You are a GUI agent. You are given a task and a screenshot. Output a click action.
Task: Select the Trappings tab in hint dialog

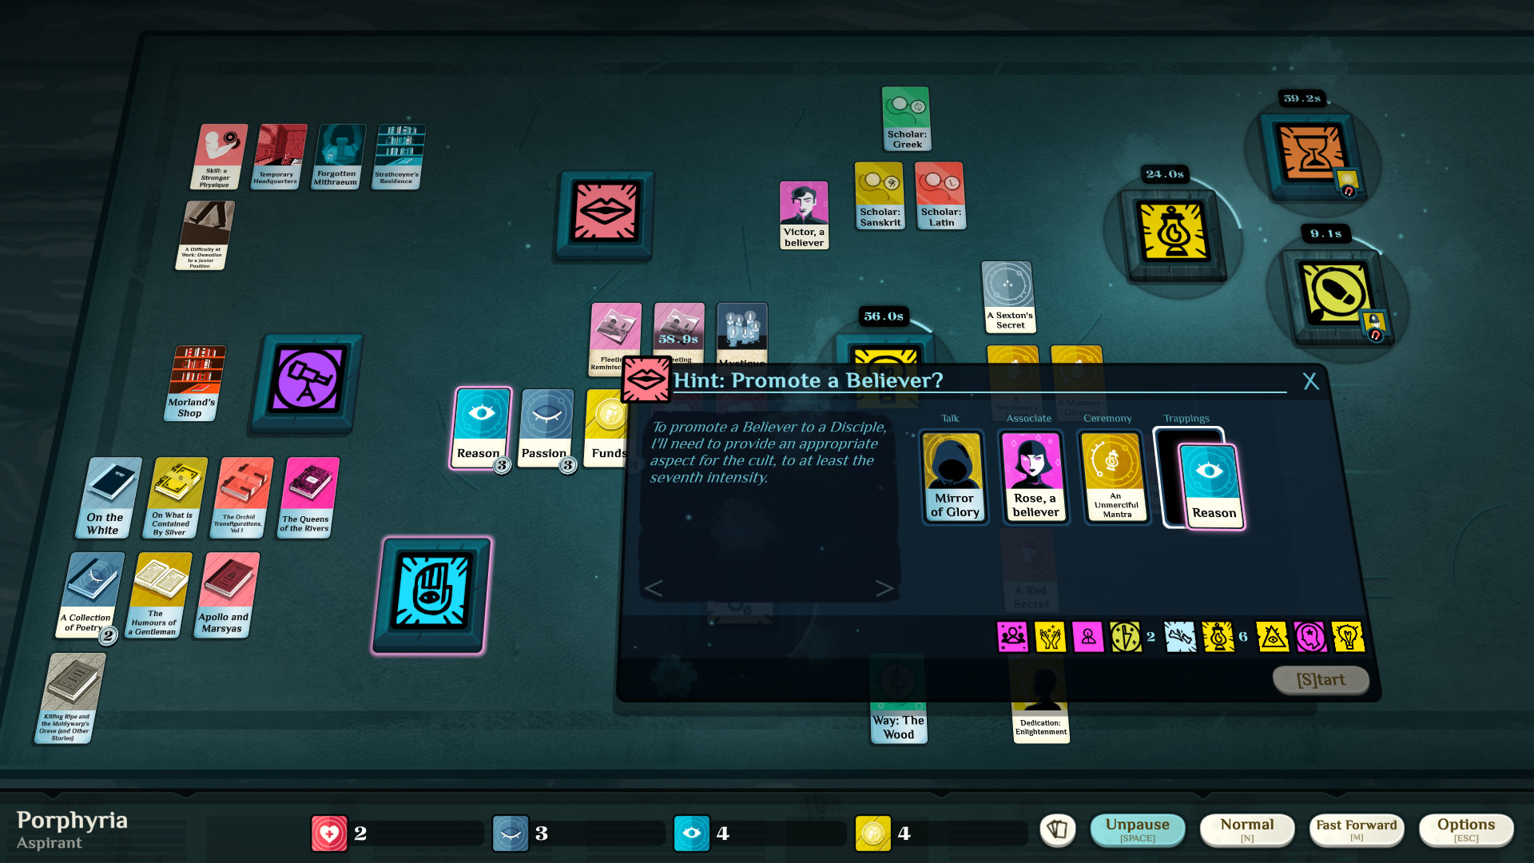1186,420
